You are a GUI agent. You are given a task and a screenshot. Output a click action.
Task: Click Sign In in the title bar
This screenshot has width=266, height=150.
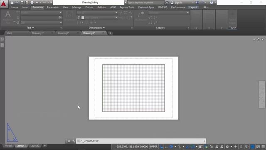point(178,2)
